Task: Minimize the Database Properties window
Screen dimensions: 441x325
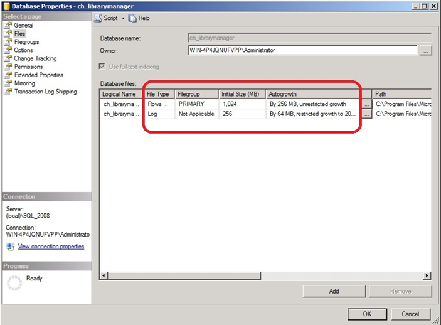Action: (417, 6)
